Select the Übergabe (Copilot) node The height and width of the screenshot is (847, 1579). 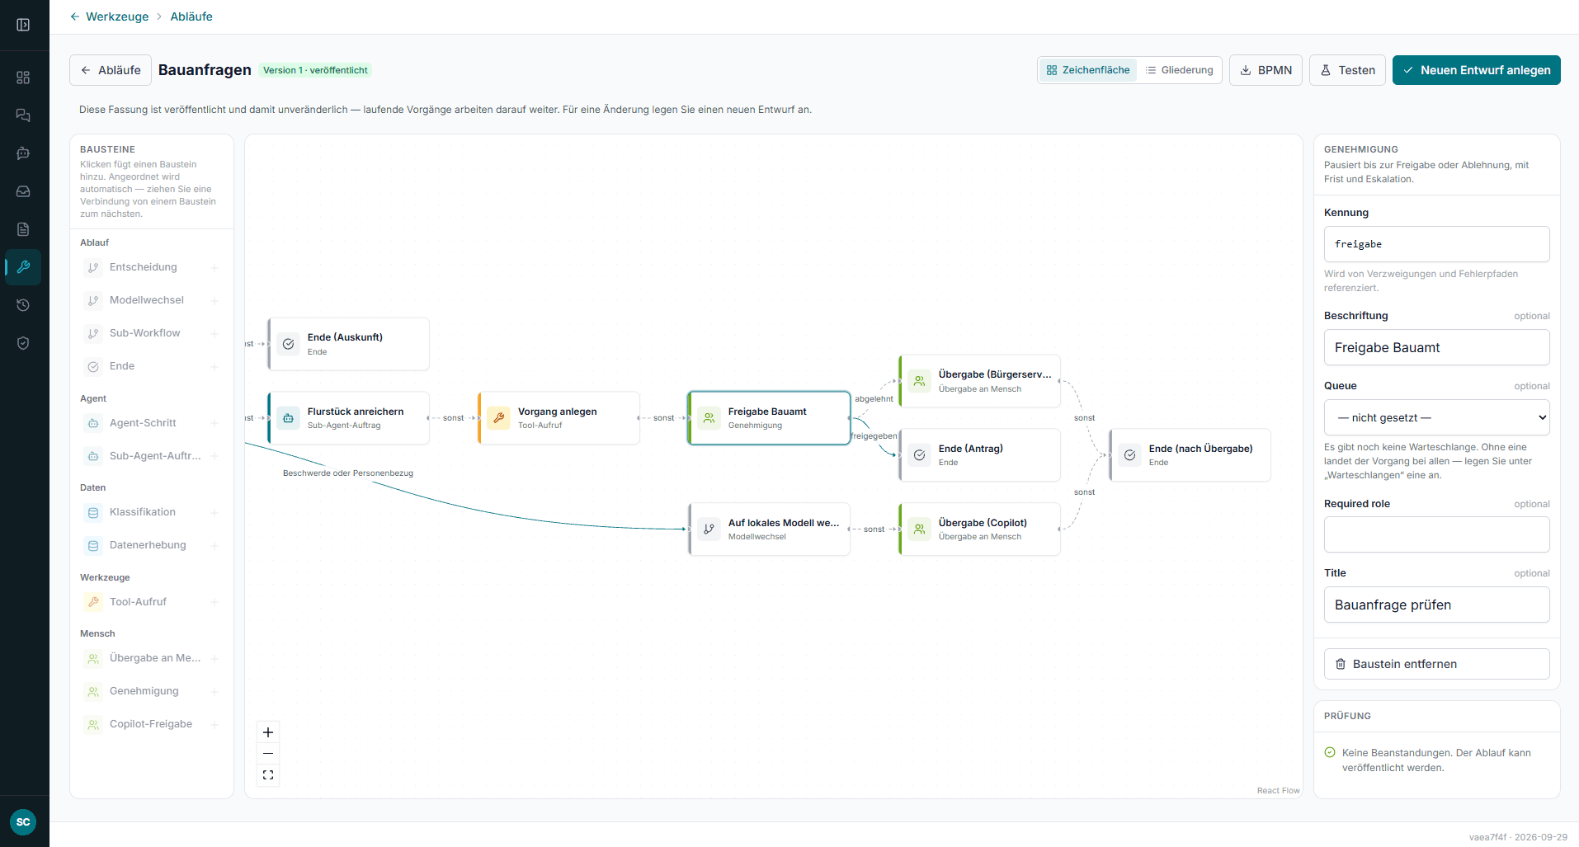(x=979, y=529)
